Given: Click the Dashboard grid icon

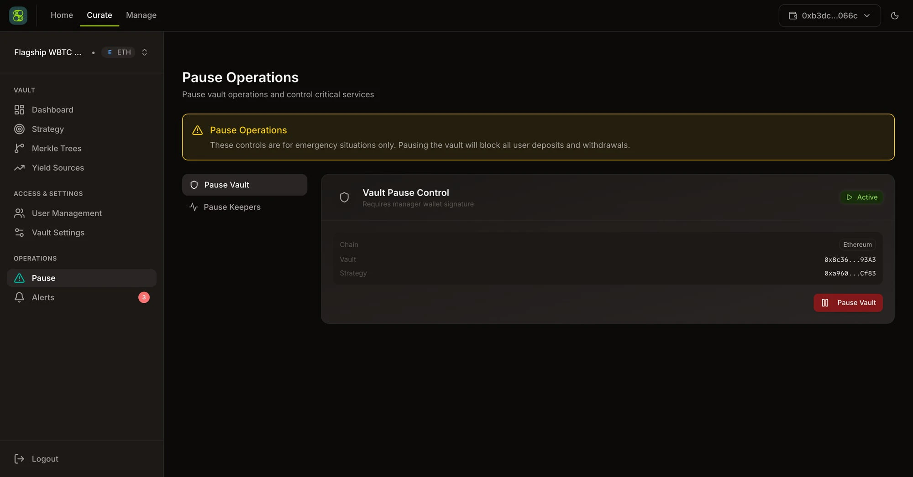Looking at the screenshot, I should (x=19, y=110).
